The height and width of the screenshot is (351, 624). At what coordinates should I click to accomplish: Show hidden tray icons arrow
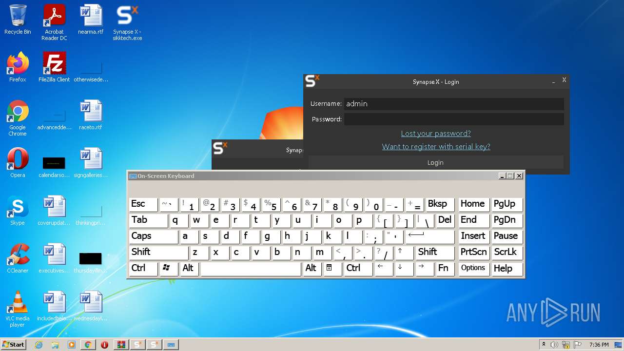[x=544, y=345]
